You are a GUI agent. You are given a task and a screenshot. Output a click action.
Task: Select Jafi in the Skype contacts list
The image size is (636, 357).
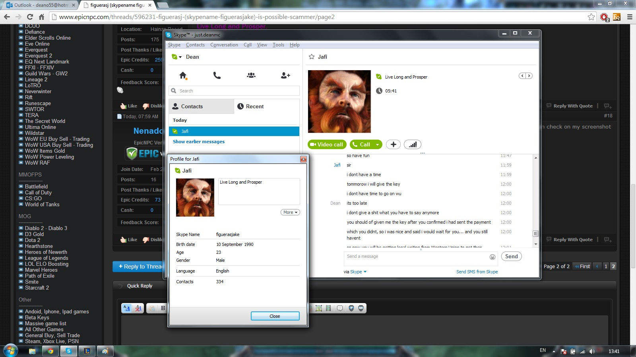pyautogui.click(x=234, y=131)
